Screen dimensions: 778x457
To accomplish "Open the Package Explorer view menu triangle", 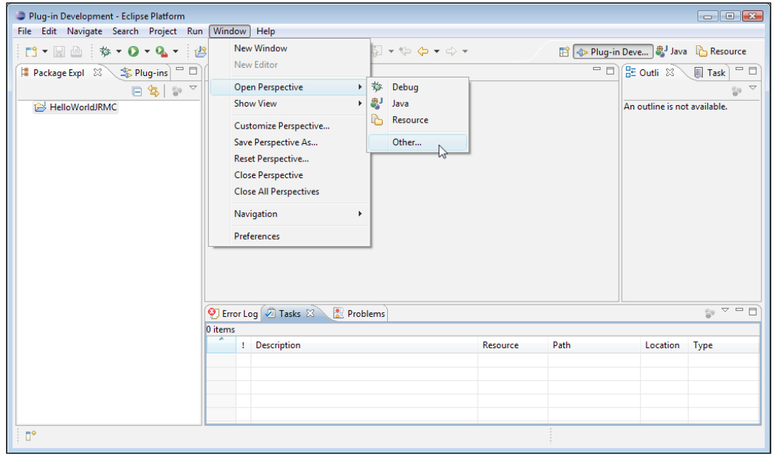I will (x=193, y=88).
